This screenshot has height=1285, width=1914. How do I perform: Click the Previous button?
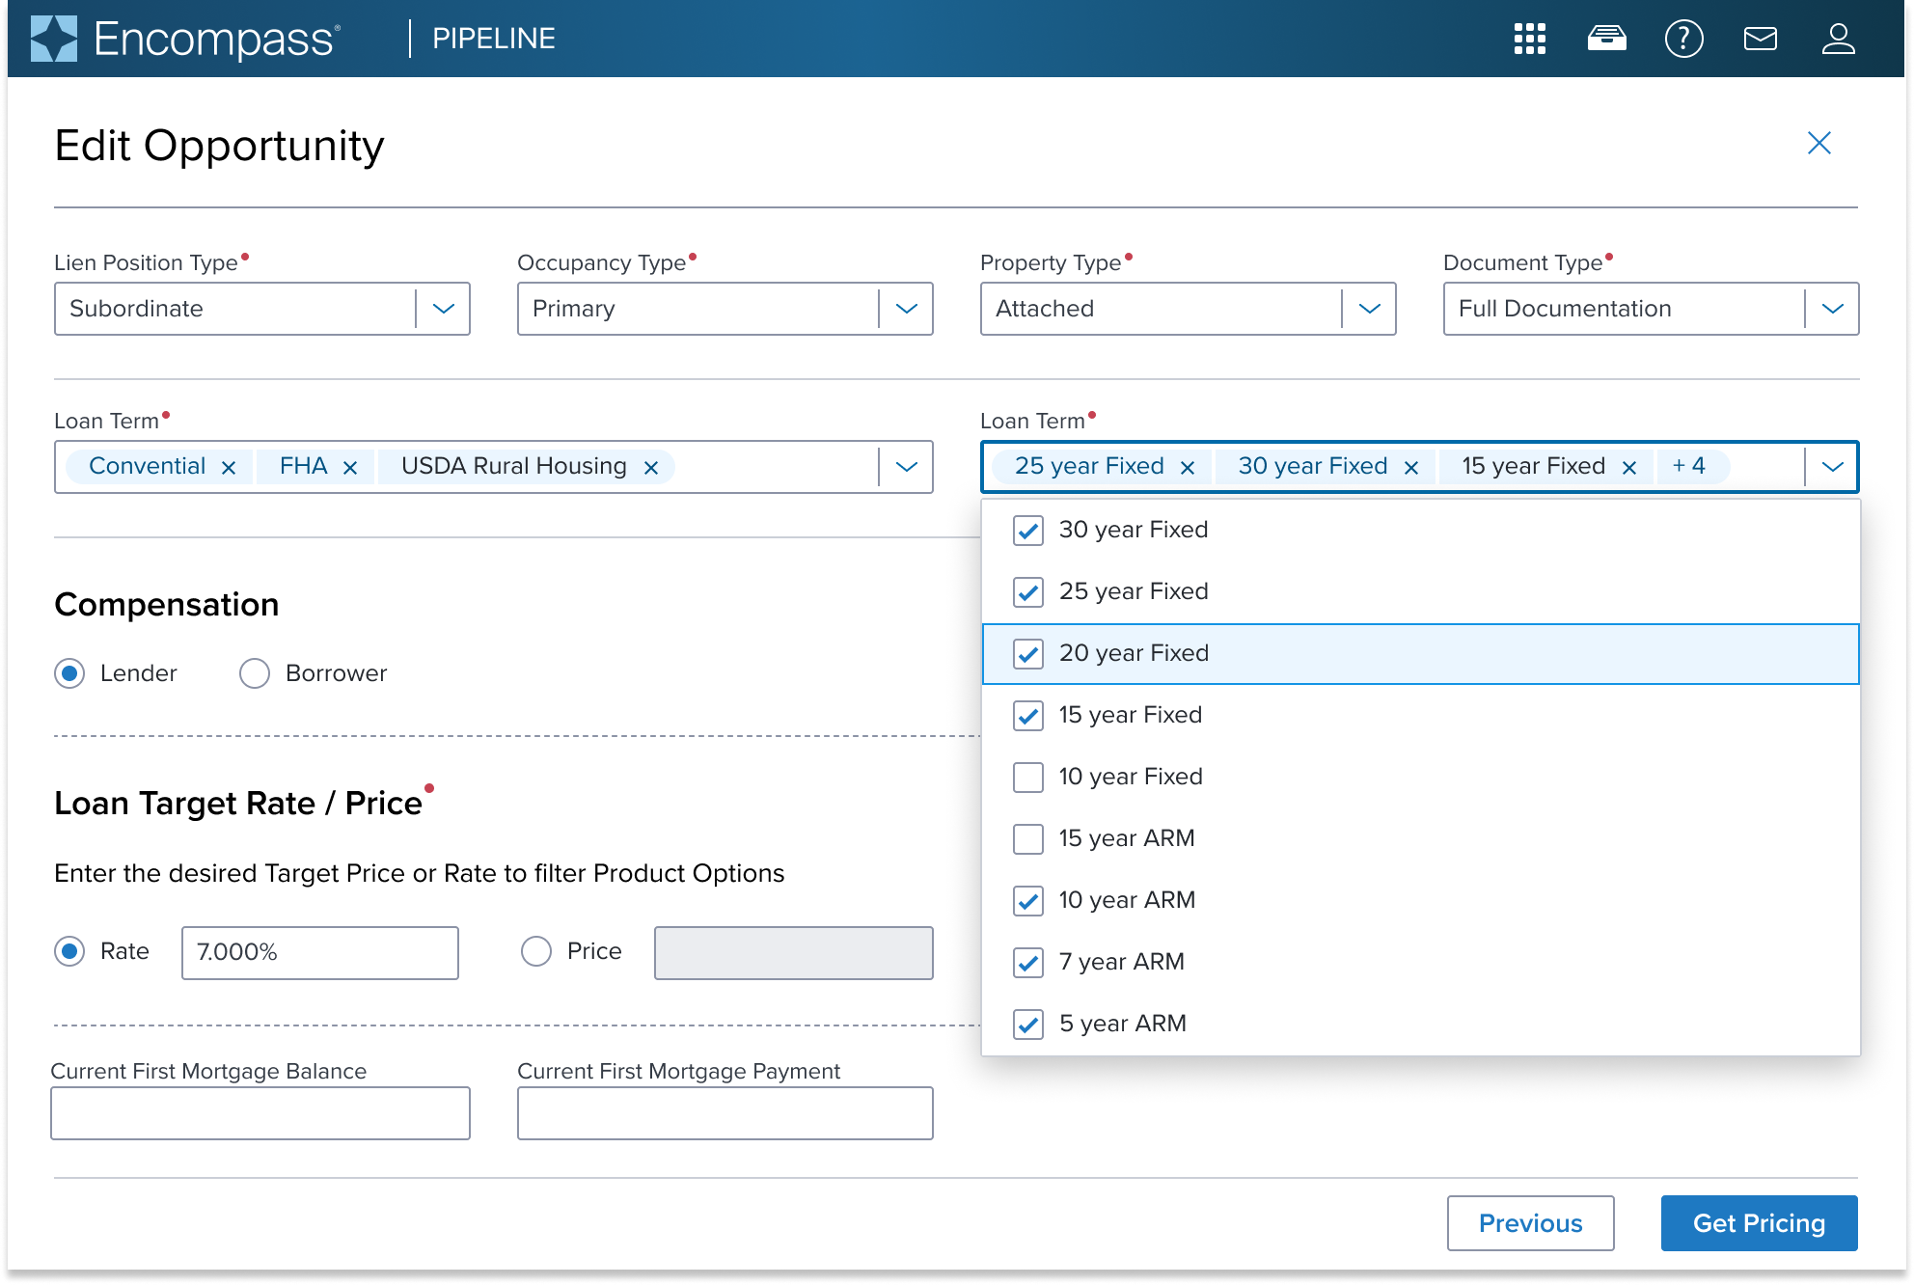[x=1530, y=1223]
